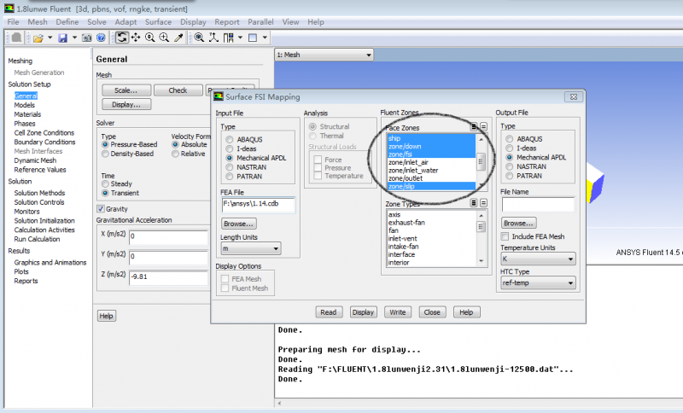Viewport: 683px width, 413px height.
Task: Click the Fluent logo in dialog title
Action: [x=219, y=96]
